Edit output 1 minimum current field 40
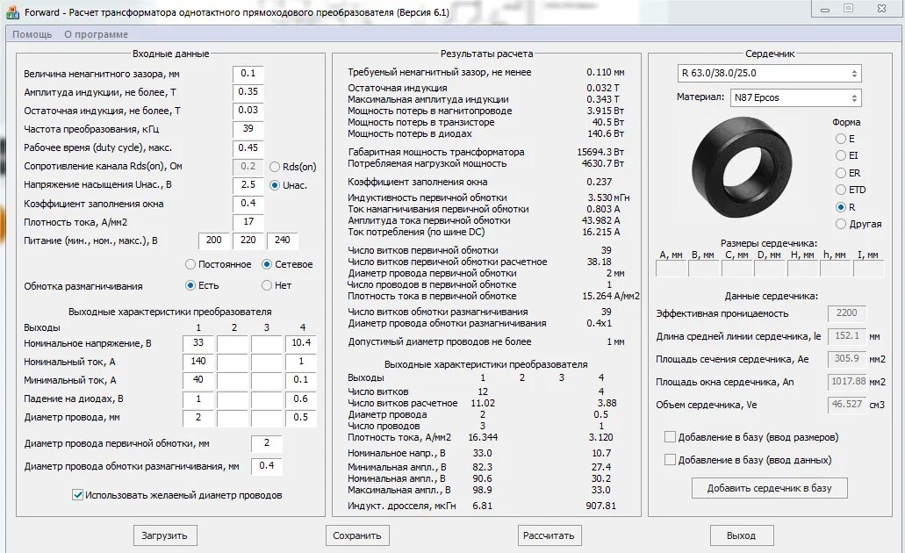 (198, 380)
